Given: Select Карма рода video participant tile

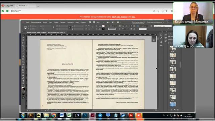Looking at the screenshot, I should [x=193, y=13].
